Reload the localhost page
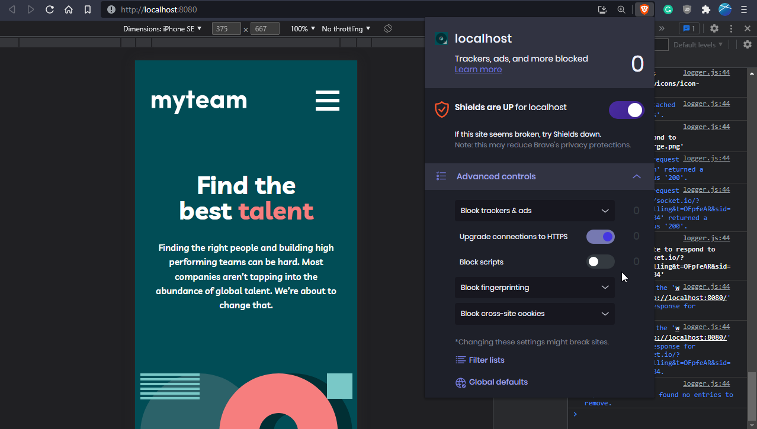 tap(50, 9)
